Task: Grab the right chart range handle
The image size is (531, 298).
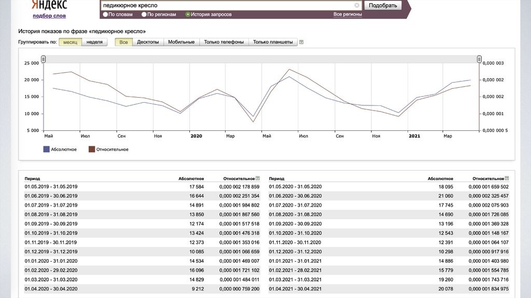Action: tap(479, 59)
